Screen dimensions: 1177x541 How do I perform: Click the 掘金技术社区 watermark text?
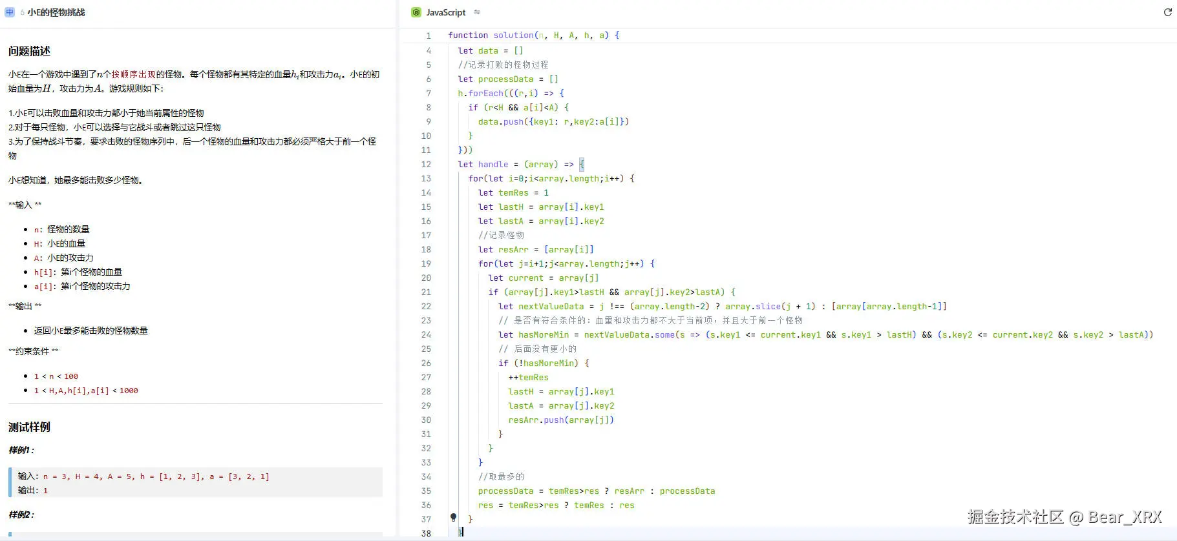pos(1015,517)
